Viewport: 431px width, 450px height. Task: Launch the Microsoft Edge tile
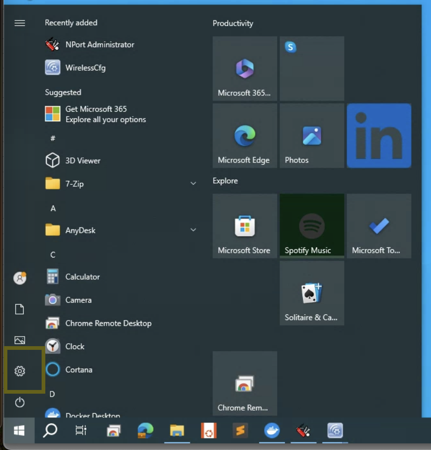click(x=245, y=136)
